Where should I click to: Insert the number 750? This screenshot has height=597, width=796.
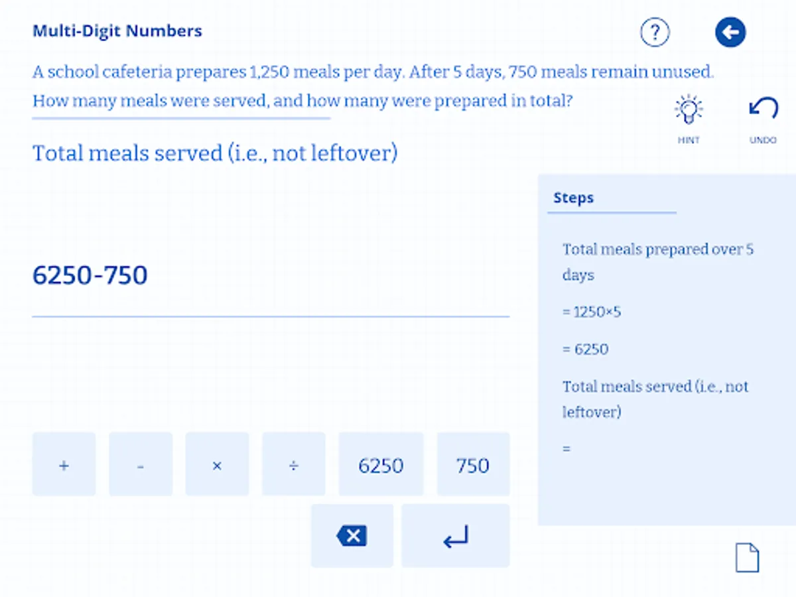point(473,464)
